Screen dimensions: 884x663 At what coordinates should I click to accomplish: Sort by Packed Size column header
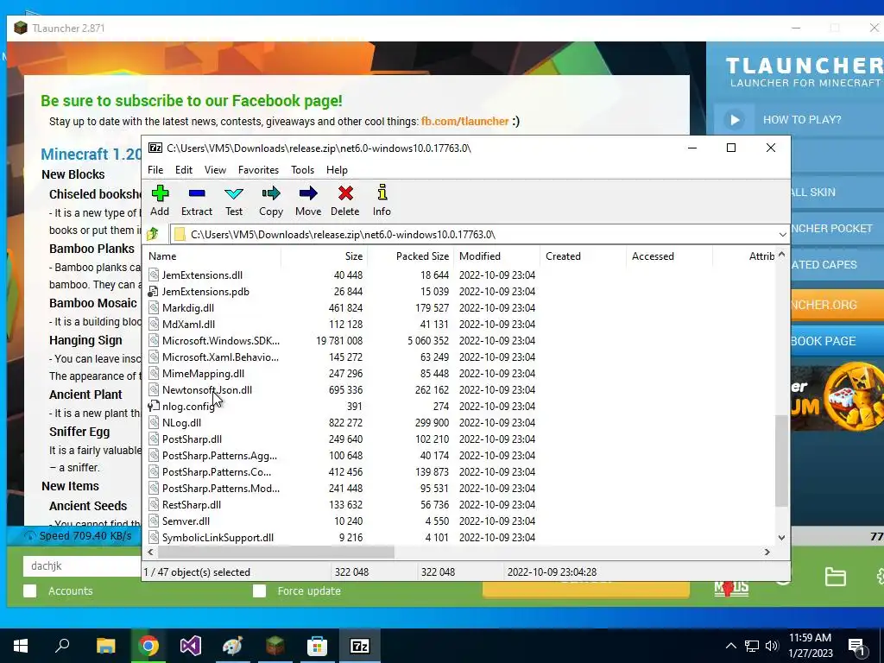[x=410, y=256]
